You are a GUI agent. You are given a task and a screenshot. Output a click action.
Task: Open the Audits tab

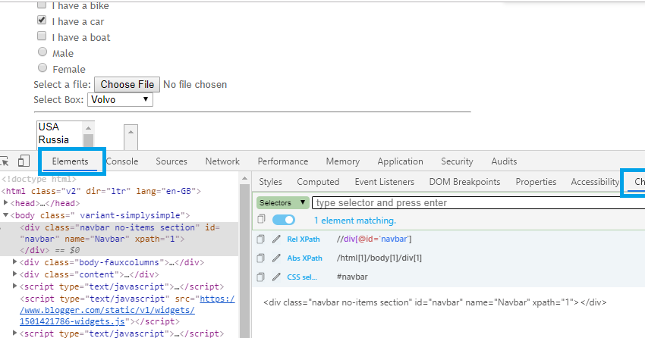[x=504, y=161]
